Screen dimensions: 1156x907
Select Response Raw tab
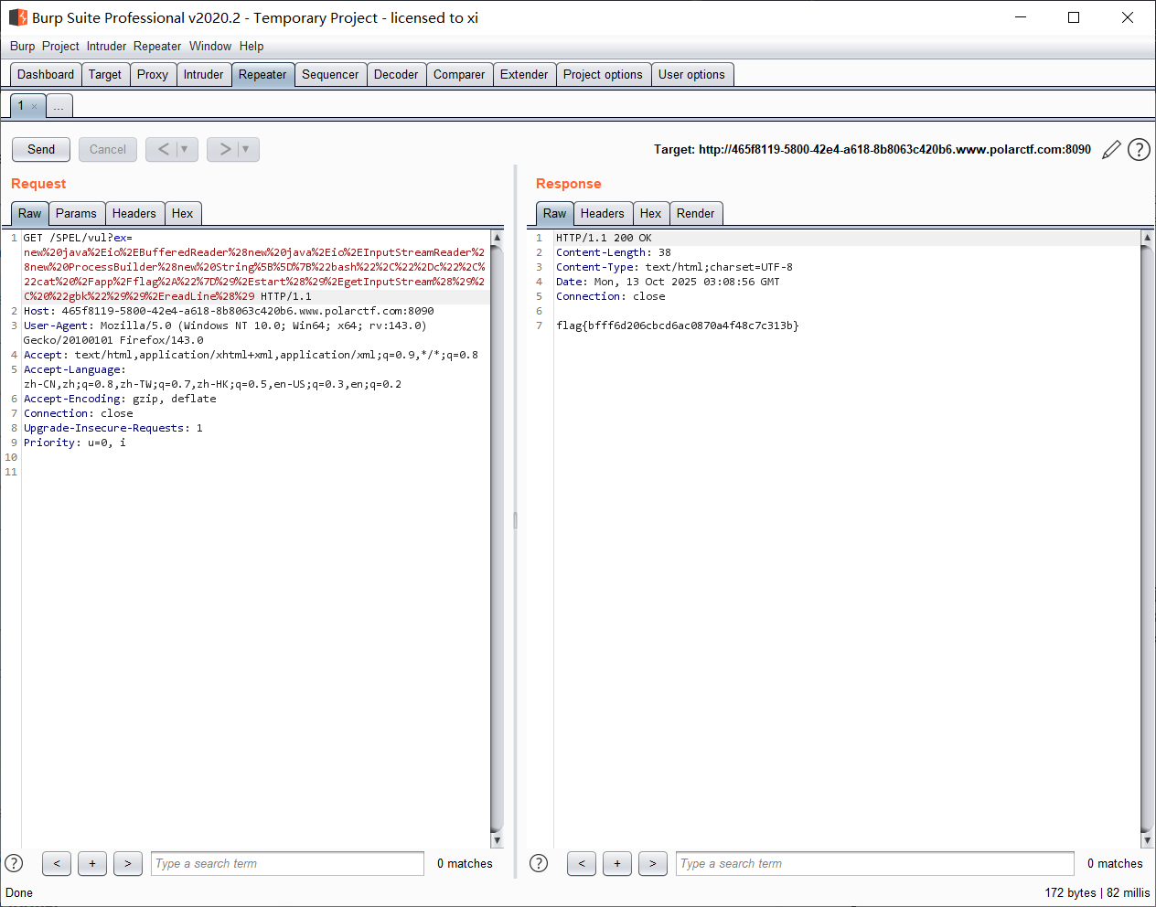[555, 214]
